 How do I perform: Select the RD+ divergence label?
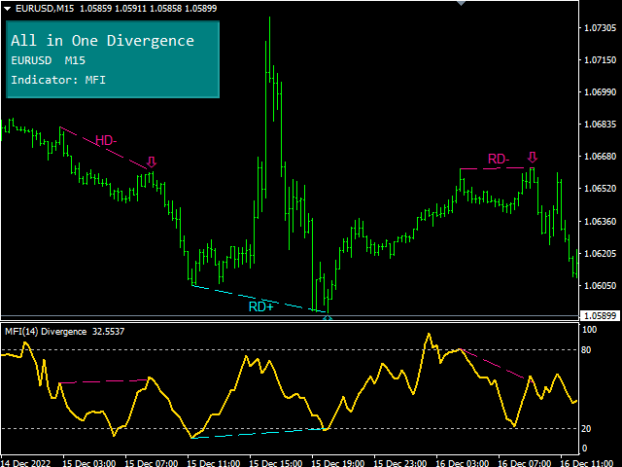tap(260, 306)
